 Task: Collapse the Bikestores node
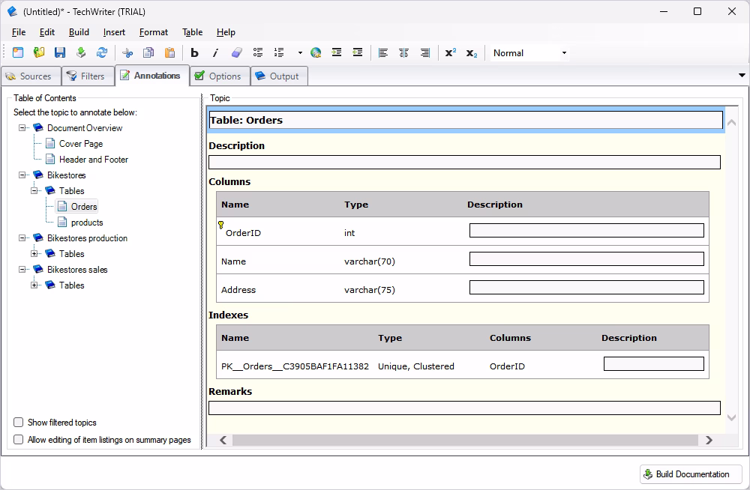click(x=22, y=175)
